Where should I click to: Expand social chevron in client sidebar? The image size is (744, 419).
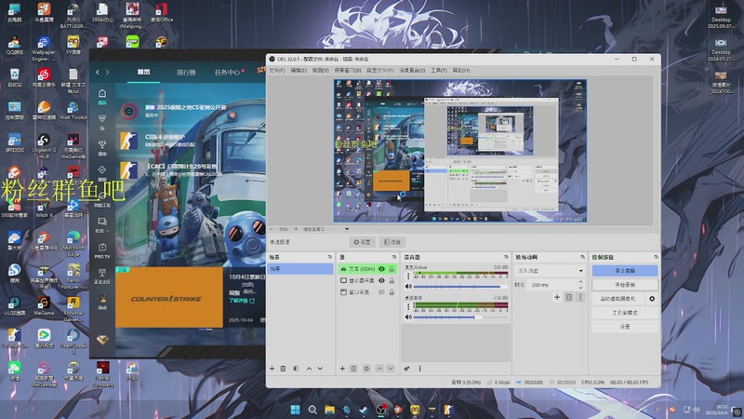(108, 231)
